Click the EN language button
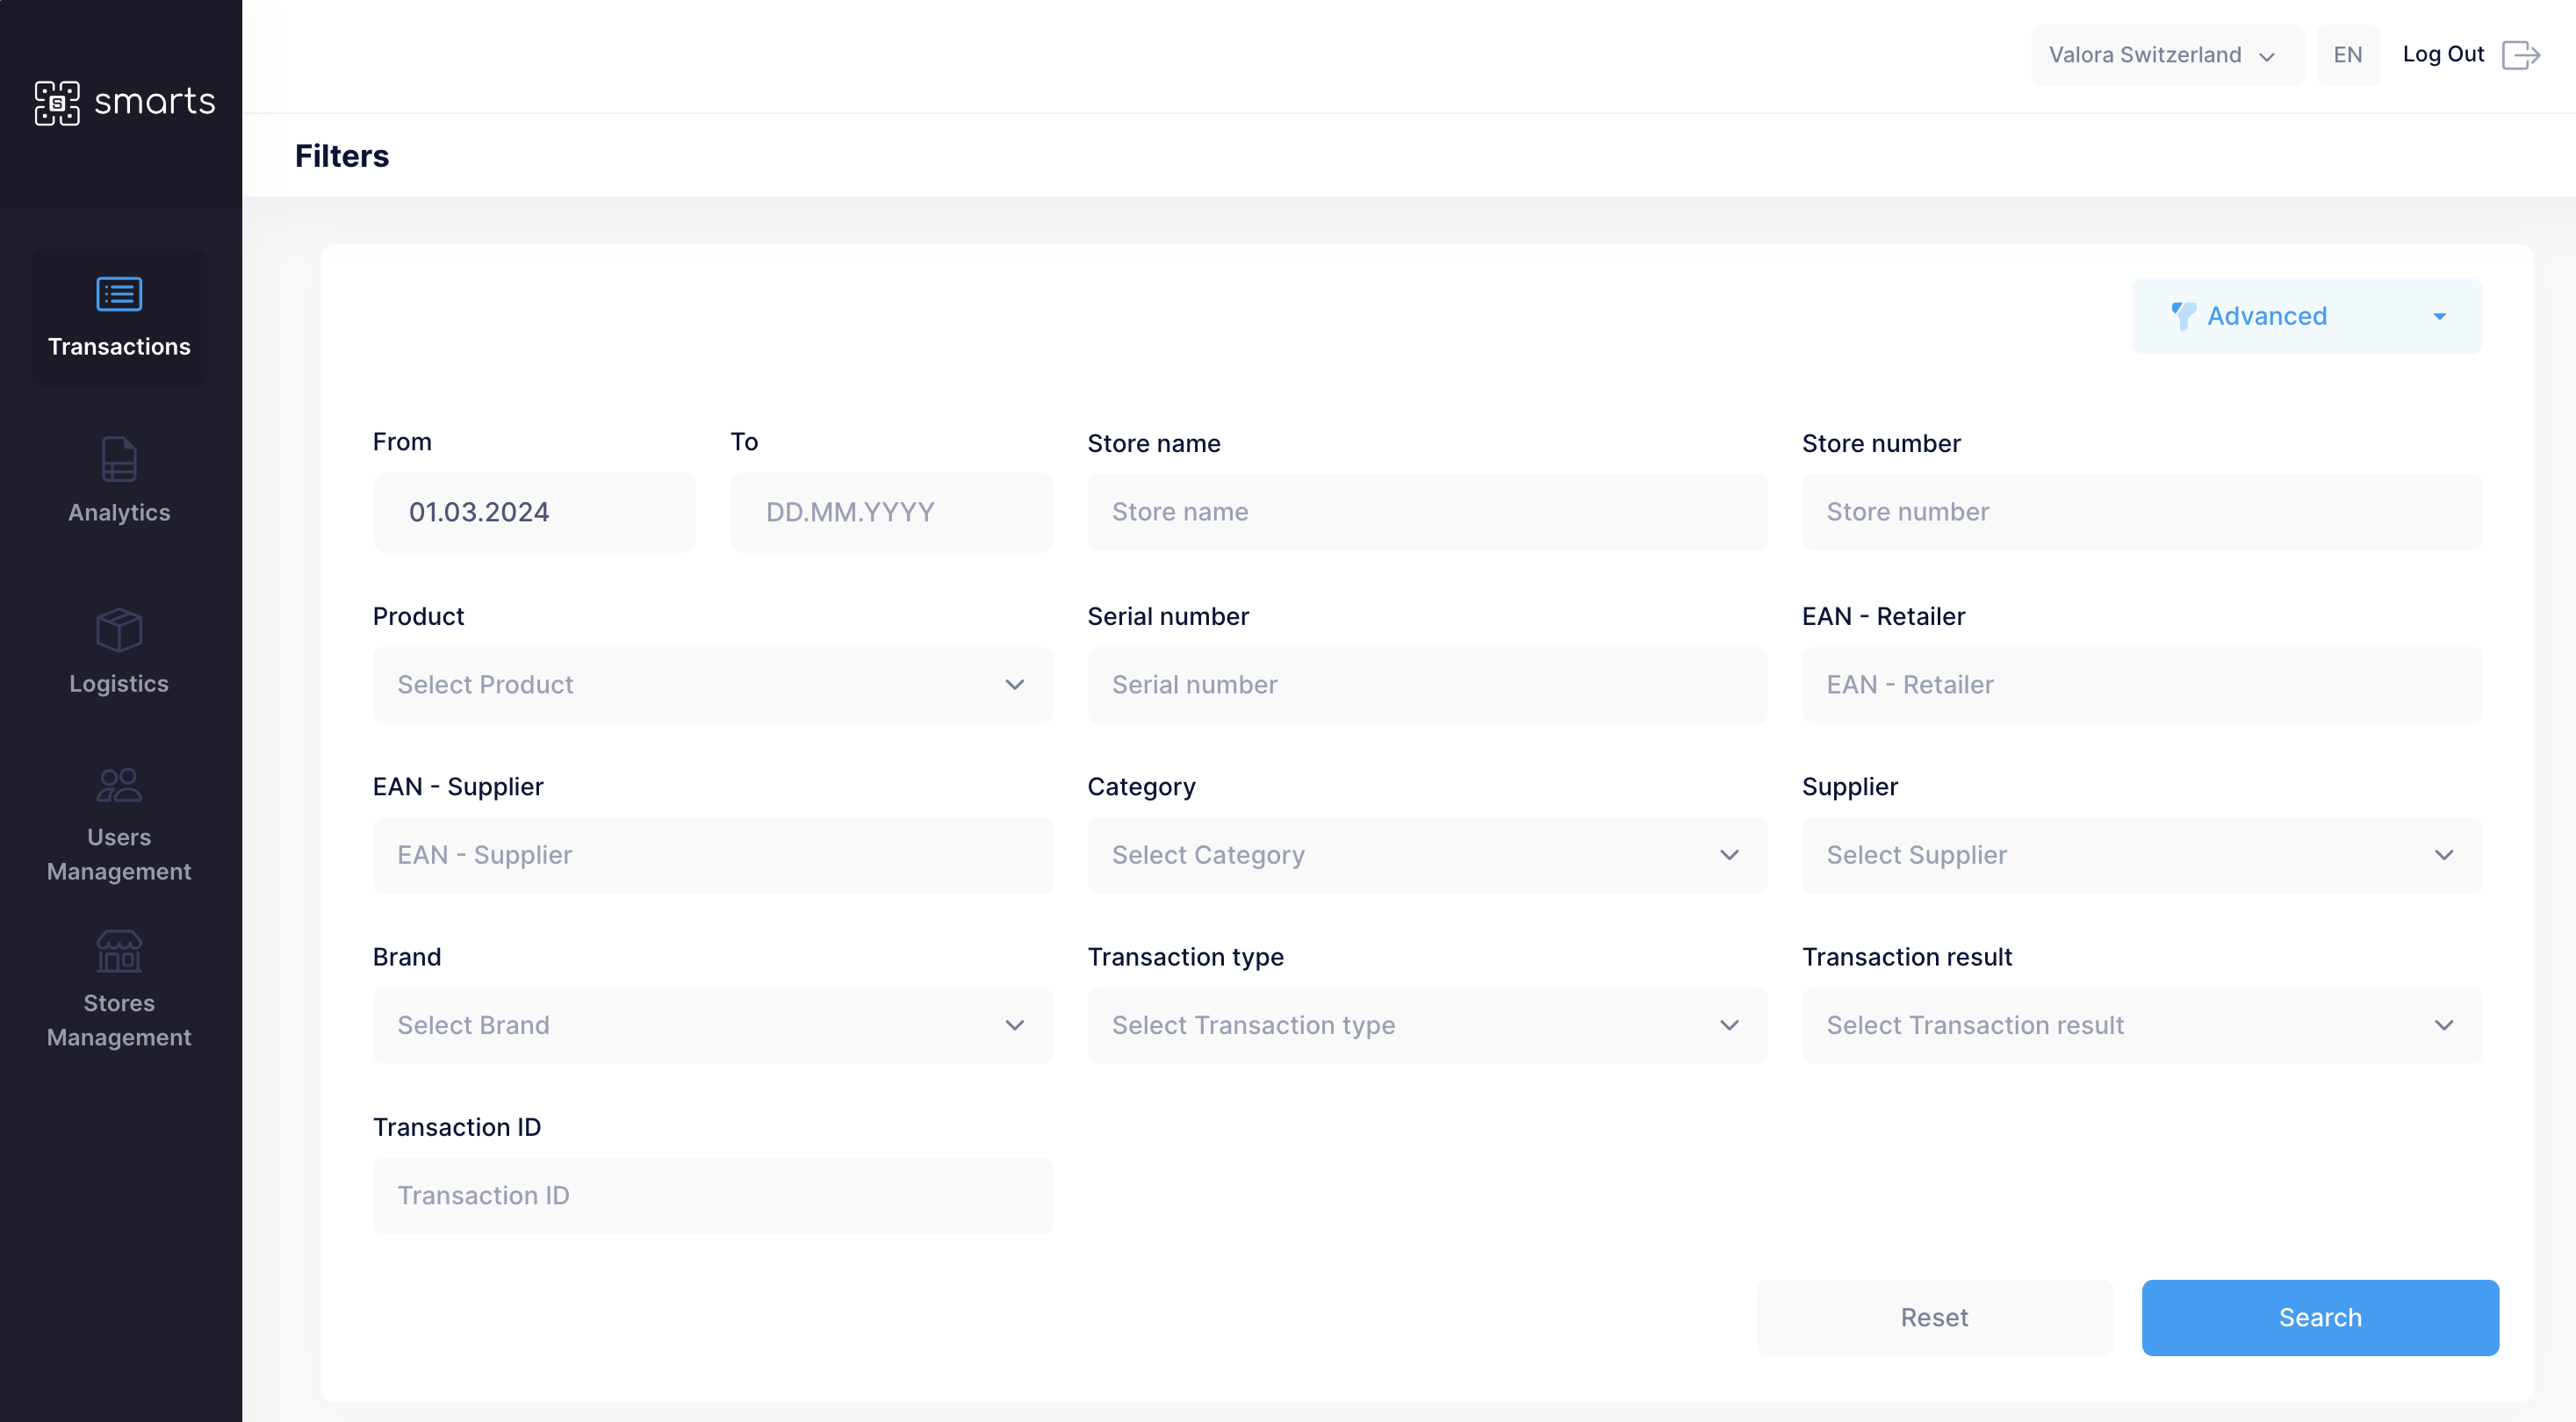This screenshot has height=1422, width=2576. coord(2347,55)
